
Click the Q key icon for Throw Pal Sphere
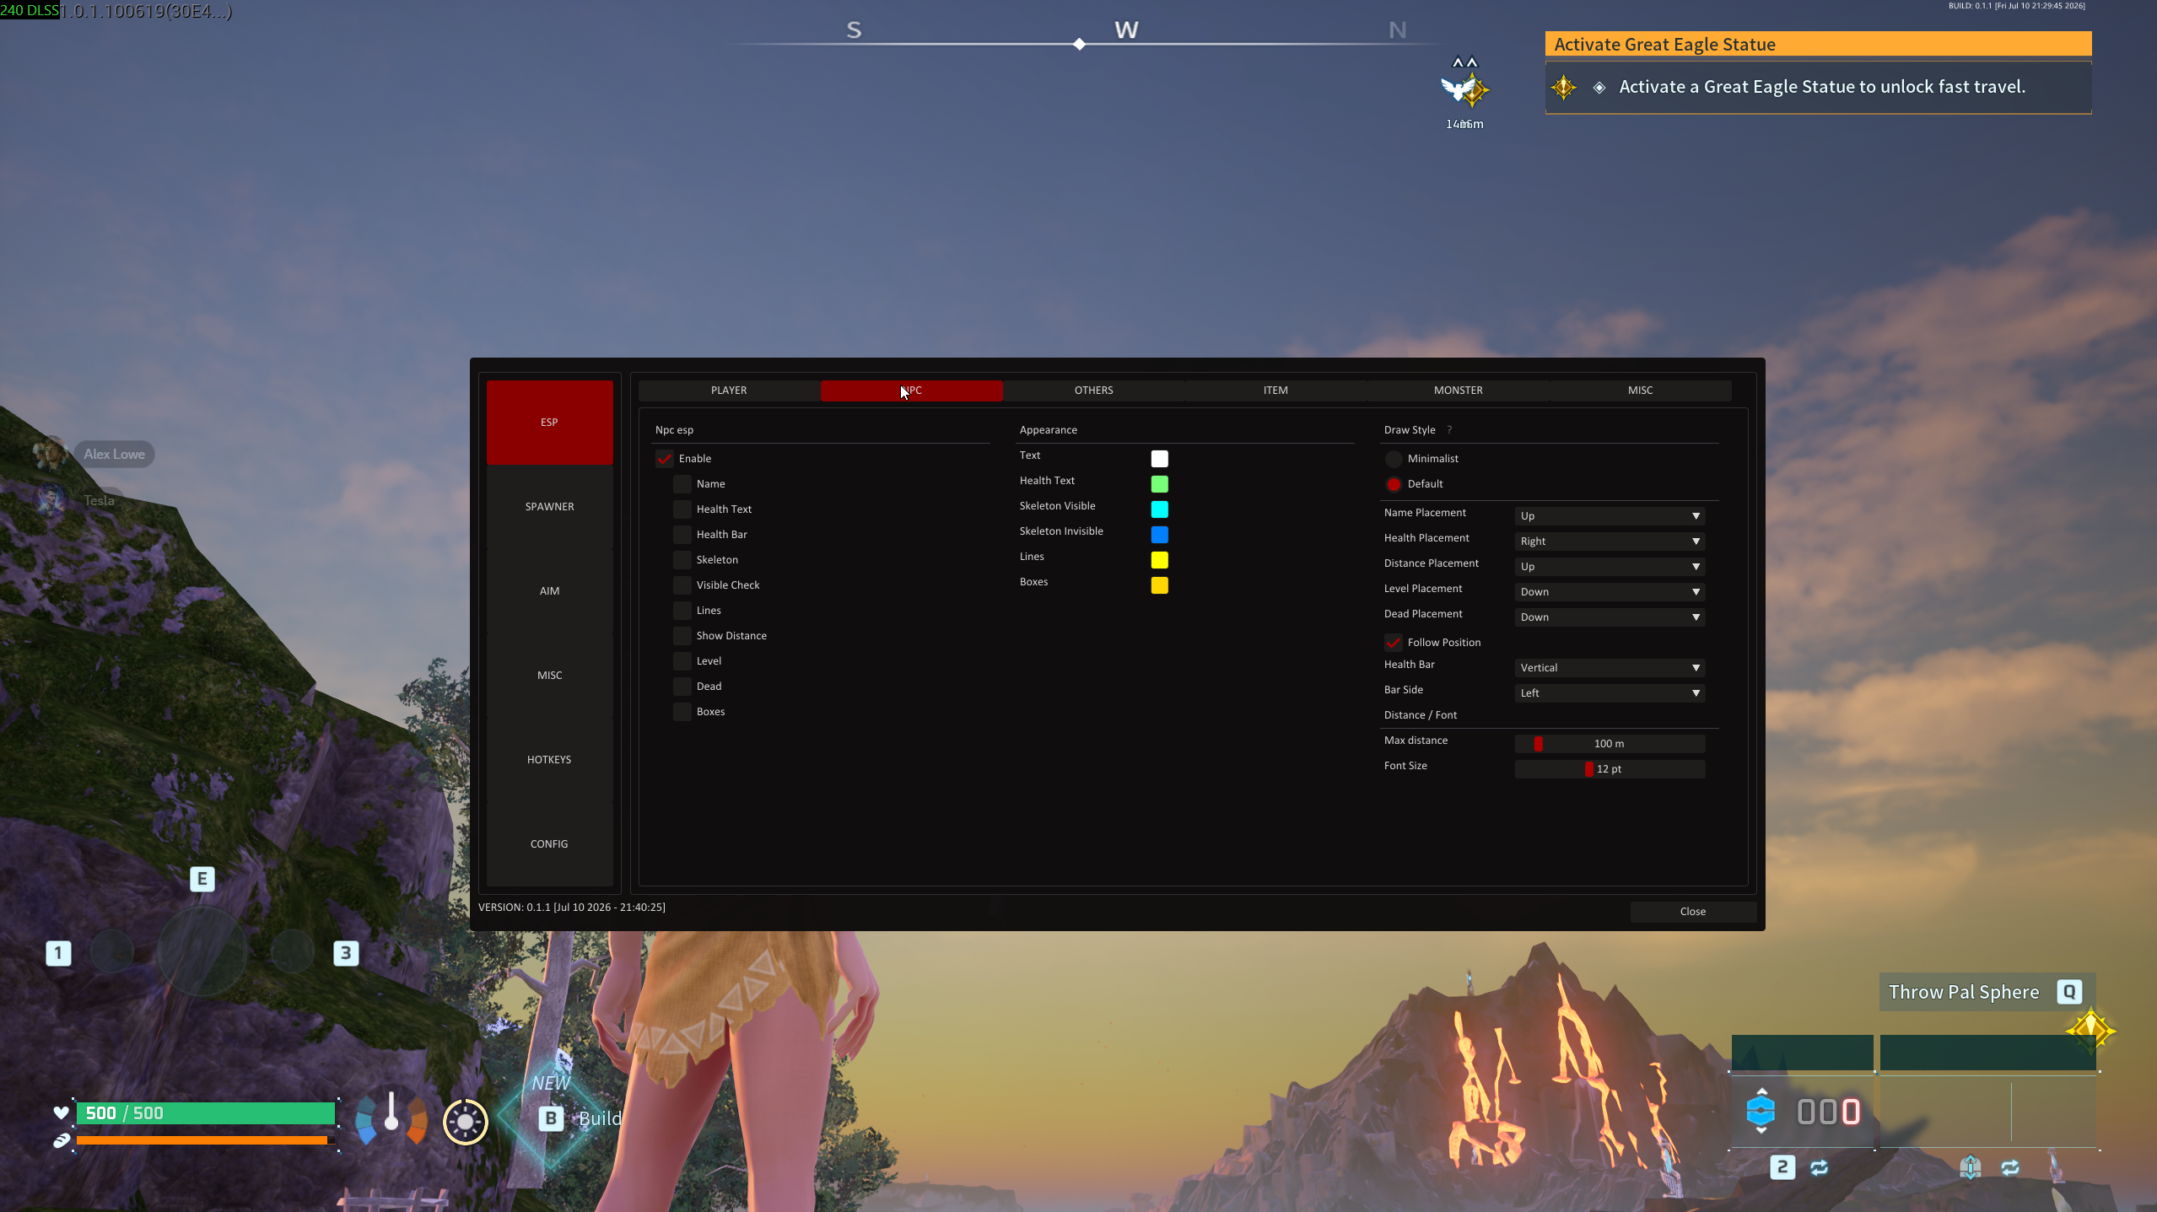pos(2069,992)
